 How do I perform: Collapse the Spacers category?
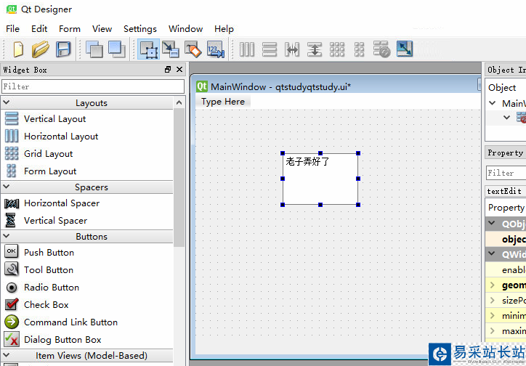pos(7,187)
